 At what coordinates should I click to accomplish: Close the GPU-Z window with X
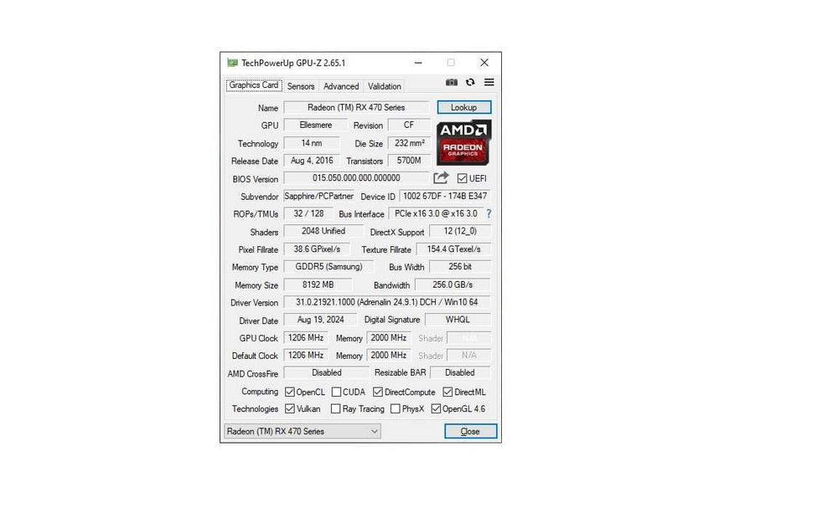click(484, 63)
